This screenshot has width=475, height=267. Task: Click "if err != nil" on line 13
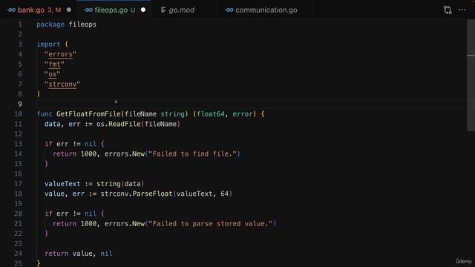coord(71,144)
